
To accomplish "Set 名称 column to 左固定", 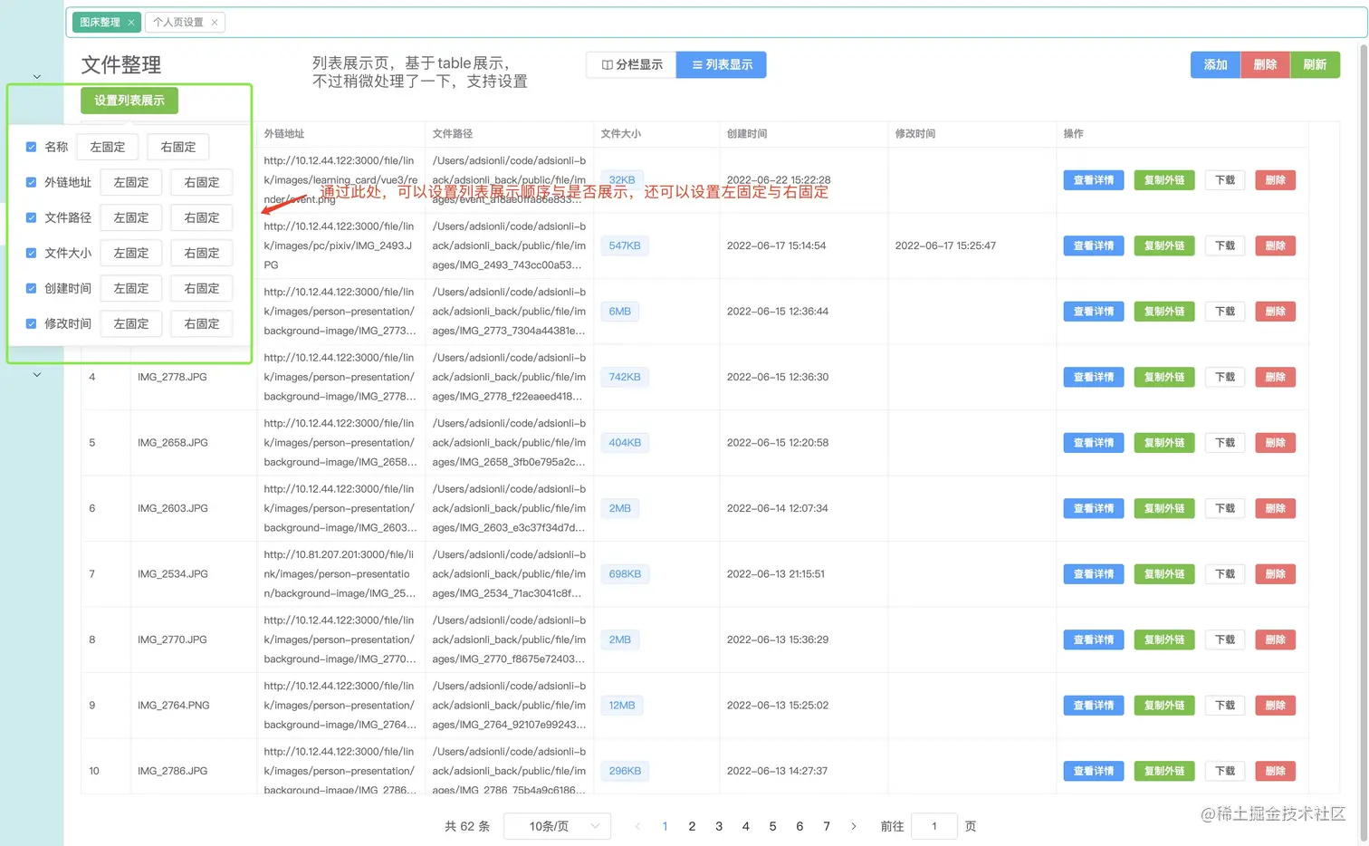I will click(108, 147).
